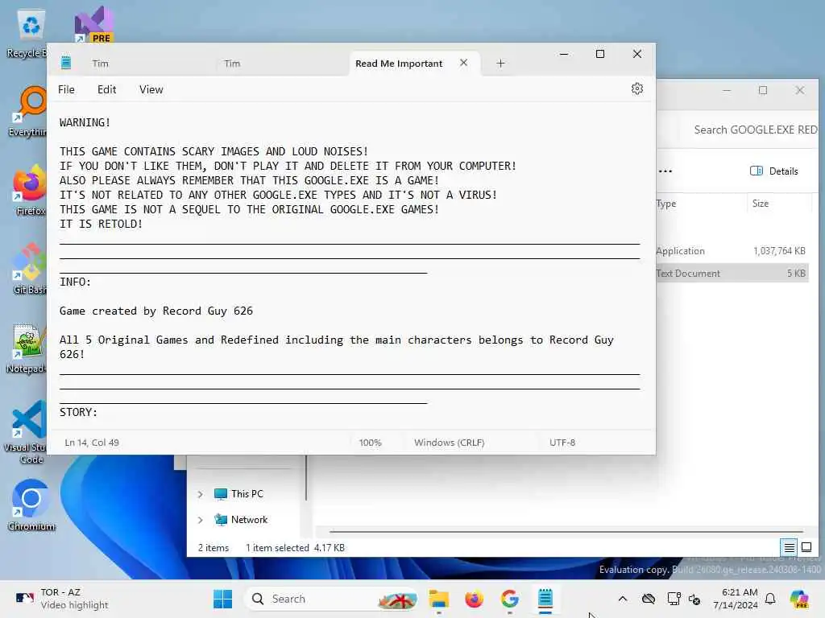Viewport: 825px width, 618px height.
Task: Open Notepad settings gear
Action: click(x=636, y=89)
